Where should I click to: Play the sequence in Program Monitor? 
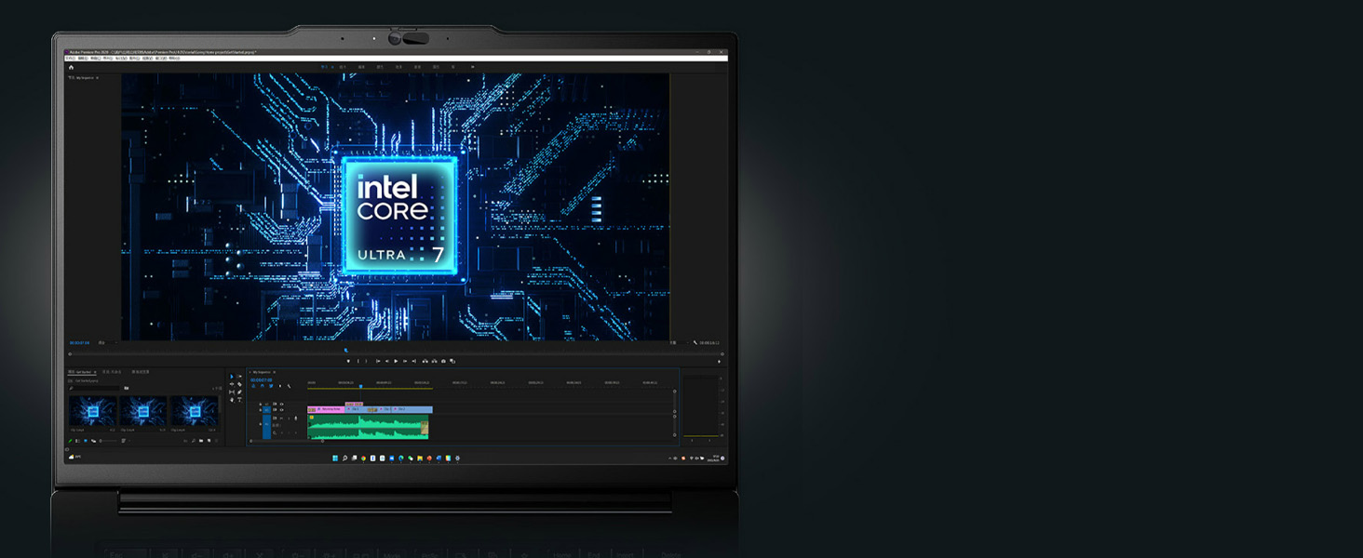click(x=396, y=361)
